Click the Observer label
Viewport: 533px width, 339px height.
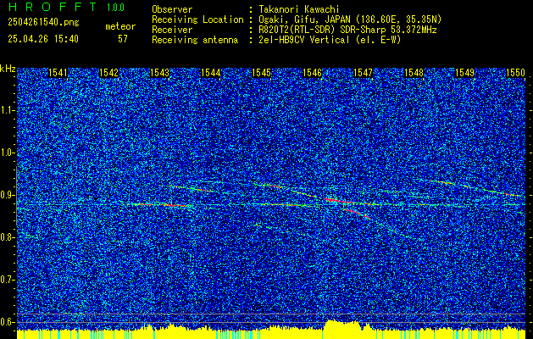click(x=172, y=9)
